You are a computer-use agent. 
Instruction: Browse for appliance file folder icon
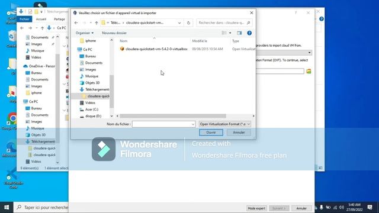coord(309,71)
